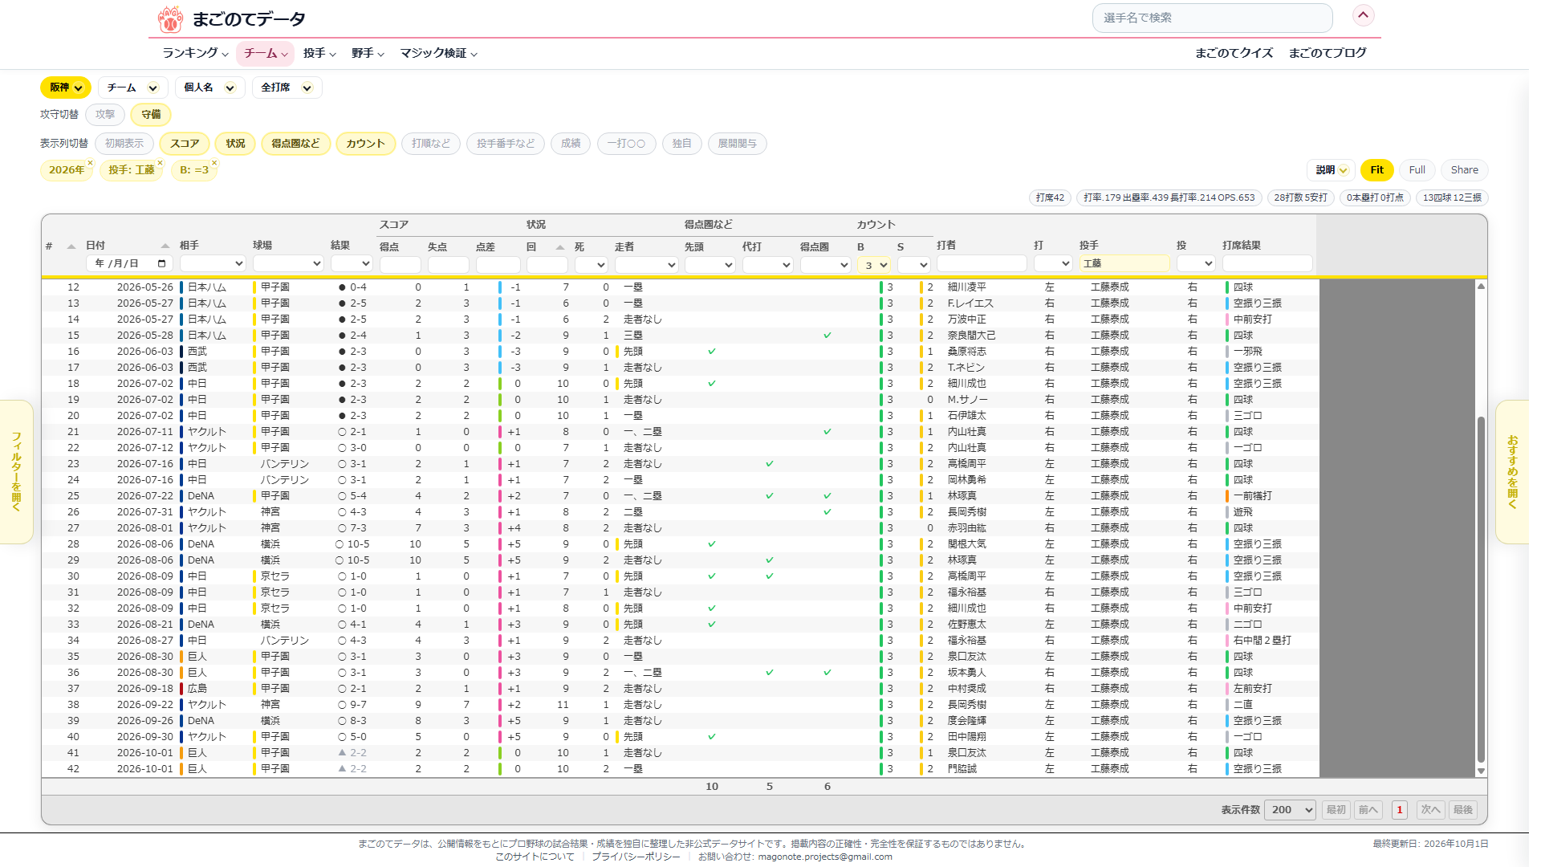Sort by 回 column arrow
This screenshot has width=1541, height=867.
pos(560,247)
